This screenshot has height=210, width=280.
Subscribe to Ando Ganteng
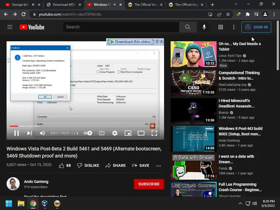[149, 184]
